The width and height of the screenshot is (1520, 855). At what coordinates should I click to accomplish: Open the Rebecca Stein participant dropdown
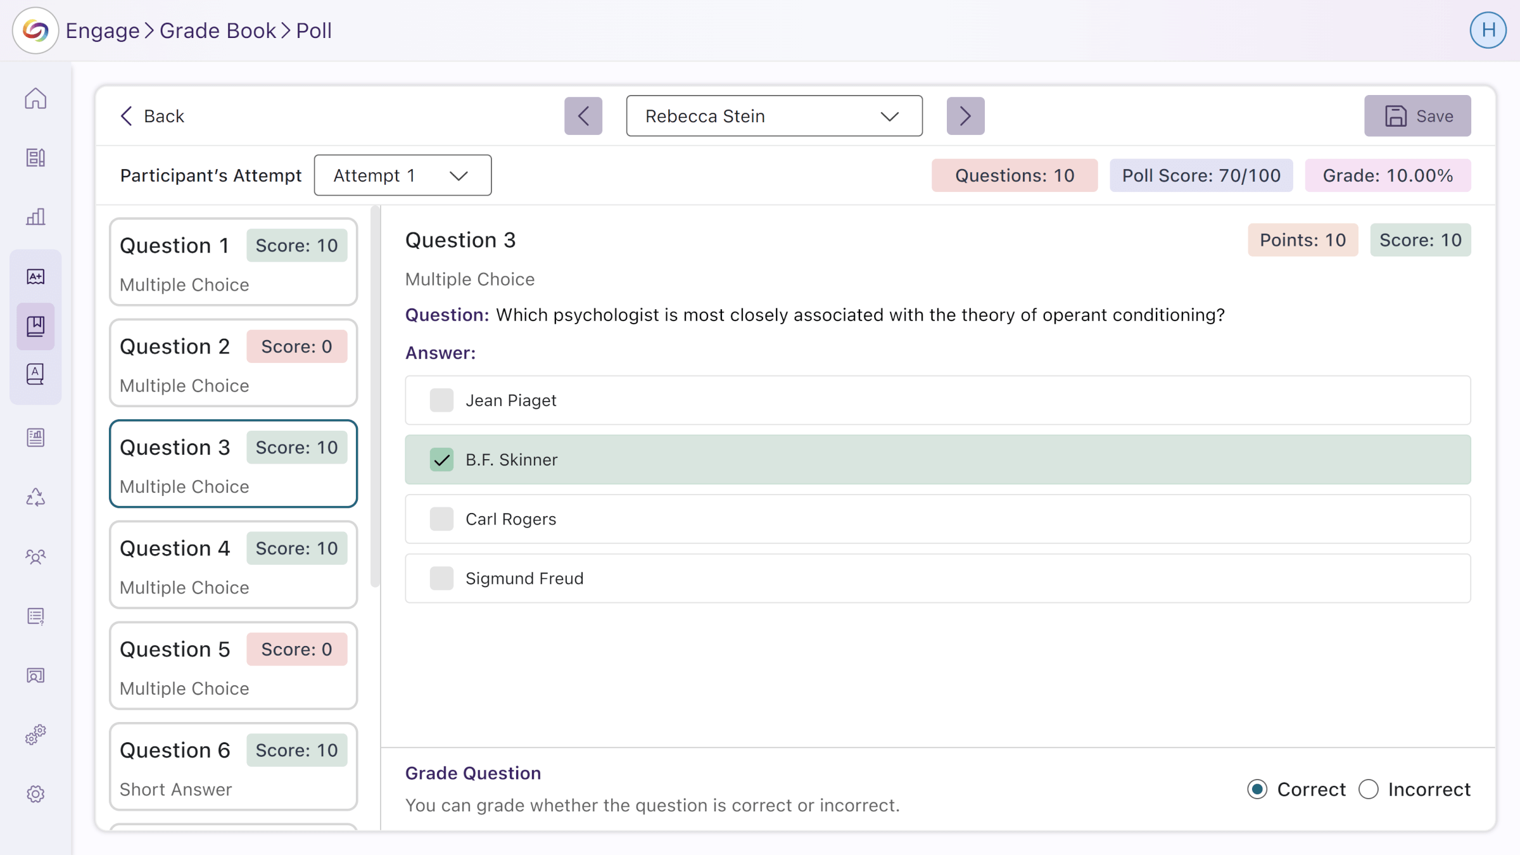pyautogui.click(x=774, y=116)
